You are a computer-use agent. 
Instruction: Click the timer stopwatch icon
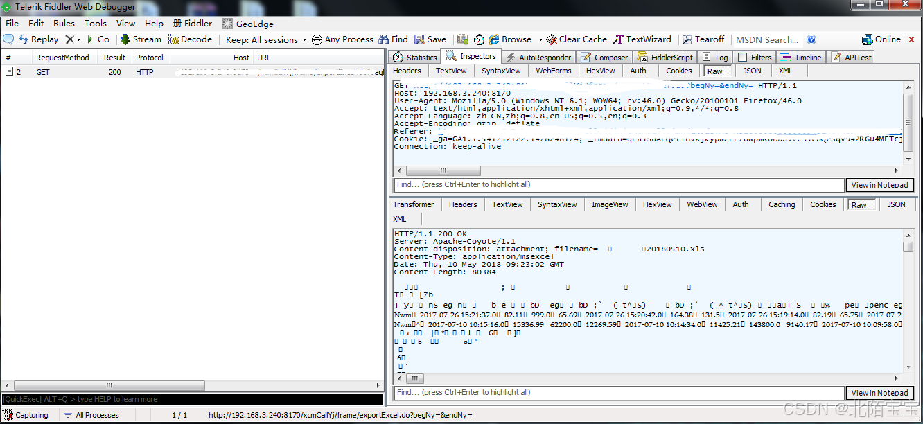click(480, 39)
